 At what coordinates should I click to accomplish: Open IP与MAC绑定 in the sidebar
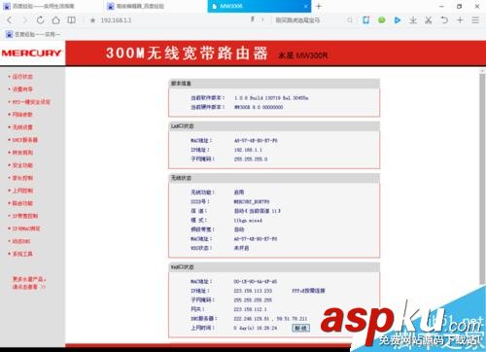point(26,229)
